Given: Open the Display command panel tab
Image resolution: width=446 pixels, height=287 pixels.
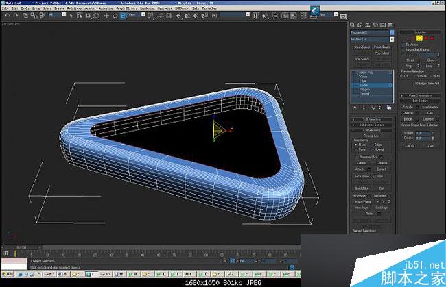Looking at the screenshot, I should pyautogui.click(x=383, y=25).
